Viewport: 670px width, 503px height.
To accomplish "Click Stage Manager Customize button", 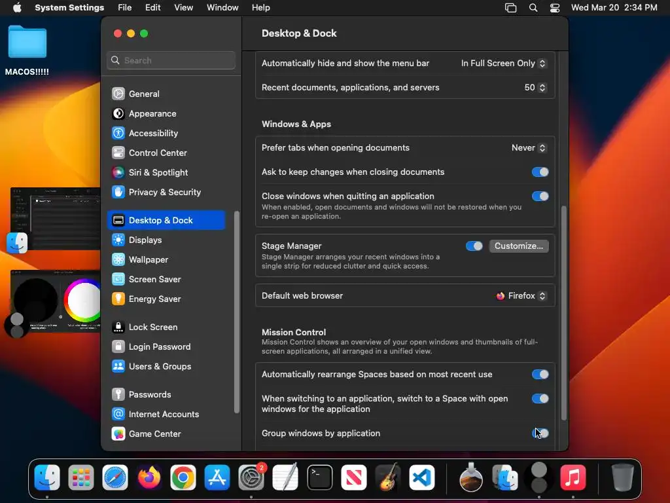I will coord(519,246).
